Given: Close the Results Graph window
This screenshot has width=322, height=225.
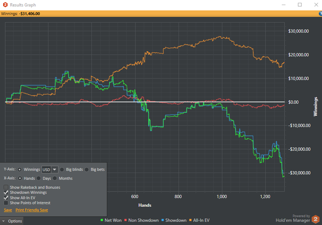Looking at the screenshot, I should 316,5.
